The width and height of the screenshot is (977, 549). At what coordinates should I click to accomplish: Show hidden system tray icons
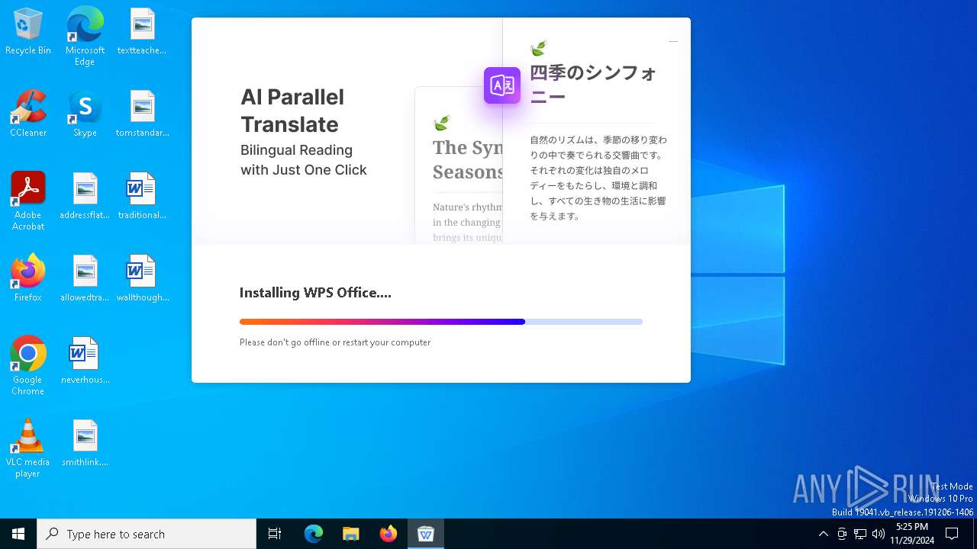point(823,534)
